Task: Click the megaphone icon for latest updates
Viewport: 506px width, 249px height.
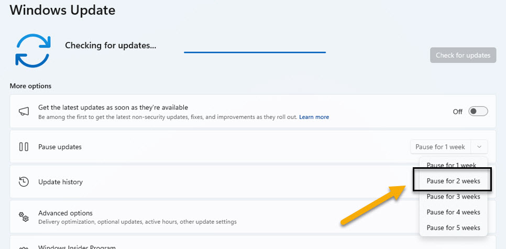Action: click(24, 112)
